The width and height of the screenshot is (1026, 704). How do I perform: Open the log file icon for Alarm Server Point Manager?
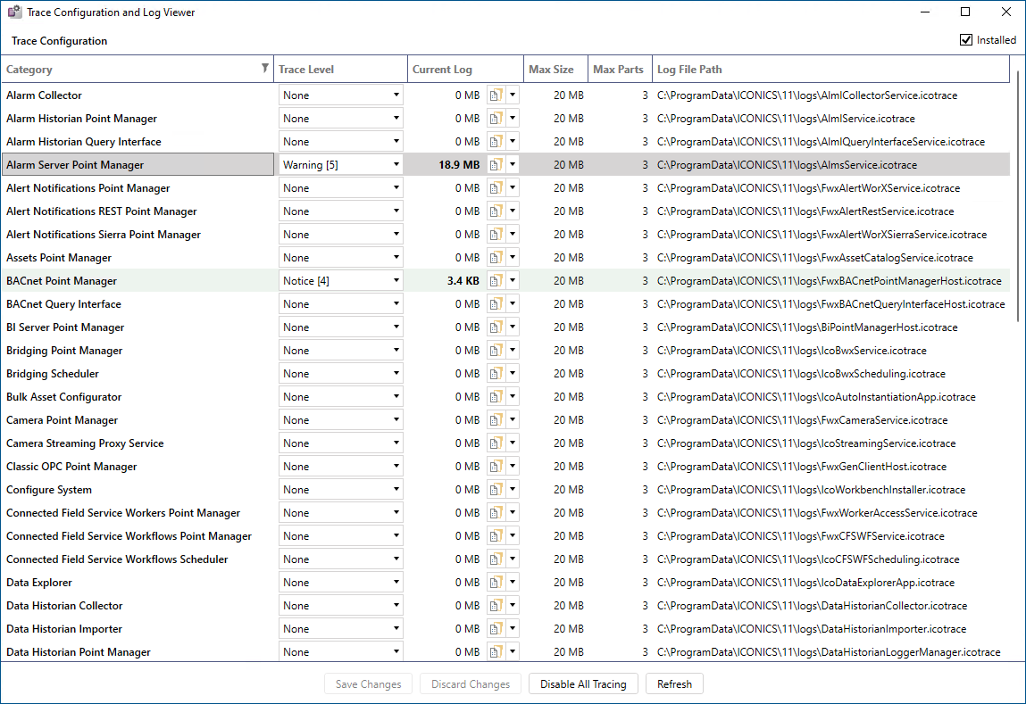click(496, 165)
